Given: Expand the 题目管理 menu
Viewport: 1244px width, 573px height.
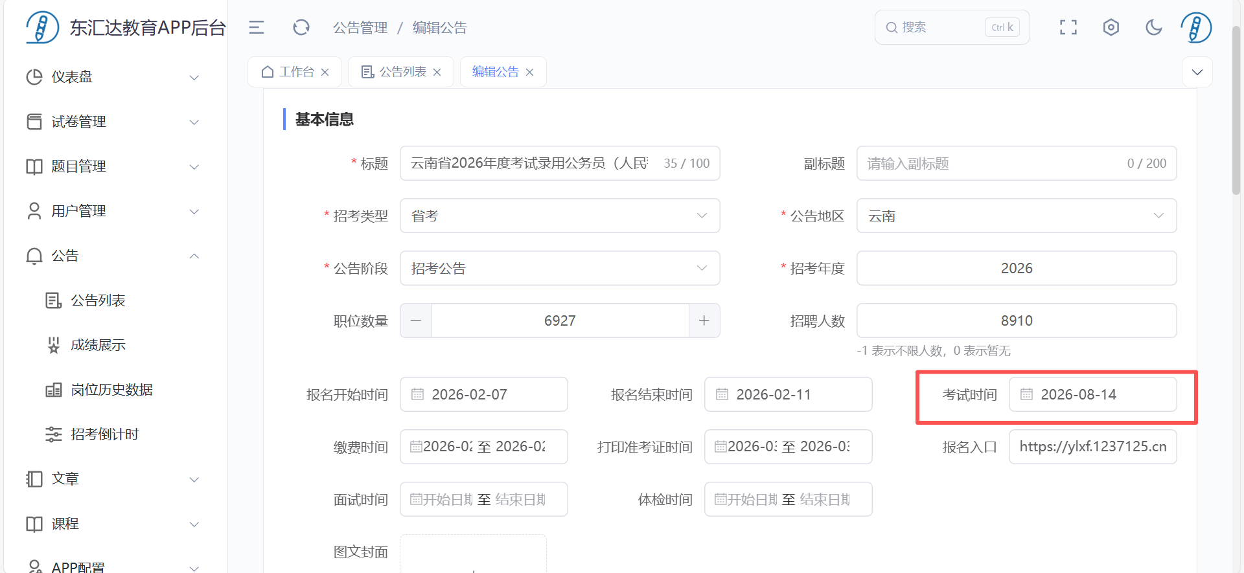Looking at the screenshot, I should [x=194, y=166].
